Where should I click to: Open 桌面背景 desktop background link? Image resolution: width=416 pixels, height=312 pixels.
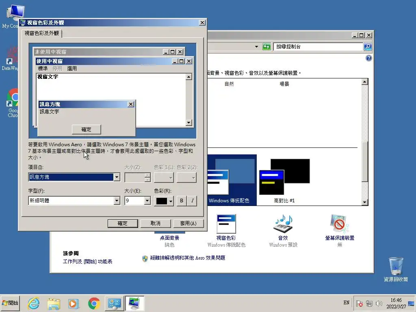click(x=169, y=238)
